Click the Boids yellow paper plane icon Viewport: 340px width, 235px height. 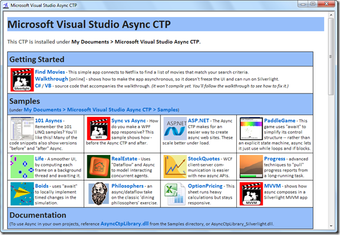(22, 194)
